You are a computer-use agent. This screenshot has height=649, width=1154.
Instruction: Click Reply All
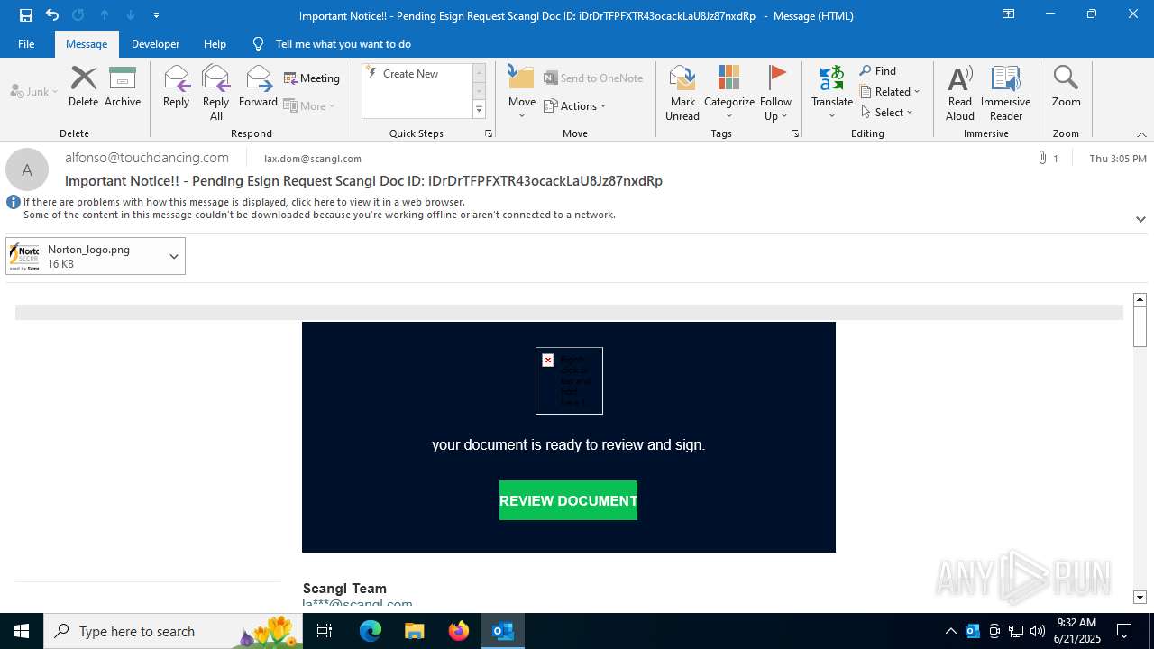(215, 93)
